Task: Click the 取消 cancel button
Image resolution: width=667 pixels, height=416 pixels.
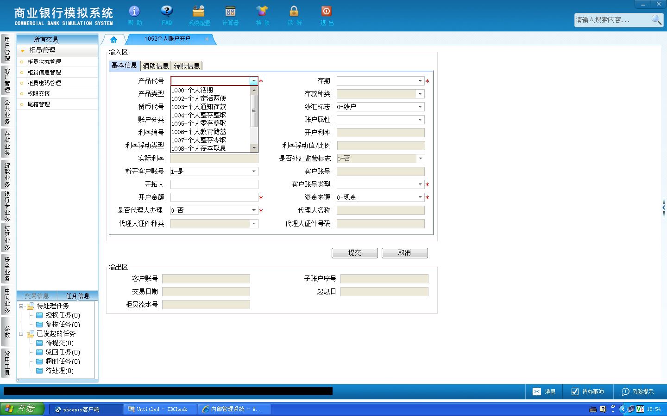Action: pos(405,253)
